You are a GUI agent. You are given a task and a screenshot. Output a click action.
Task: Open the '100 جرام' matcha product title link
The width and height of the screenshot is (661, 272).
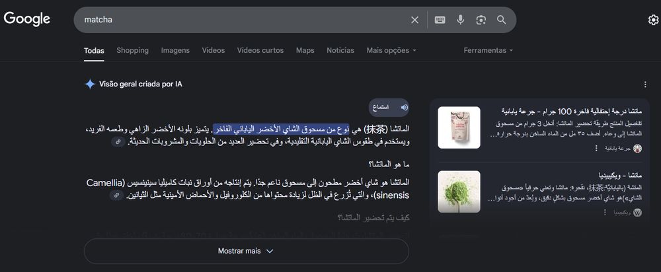coord(572,111)
